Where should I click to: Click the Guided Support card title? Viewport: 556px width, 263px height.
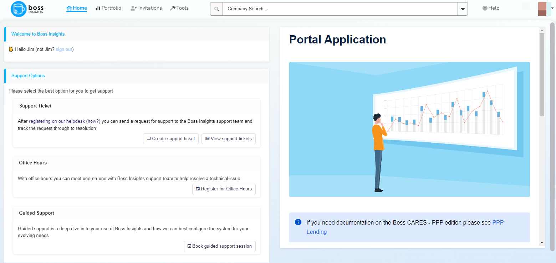coord(36,213)
